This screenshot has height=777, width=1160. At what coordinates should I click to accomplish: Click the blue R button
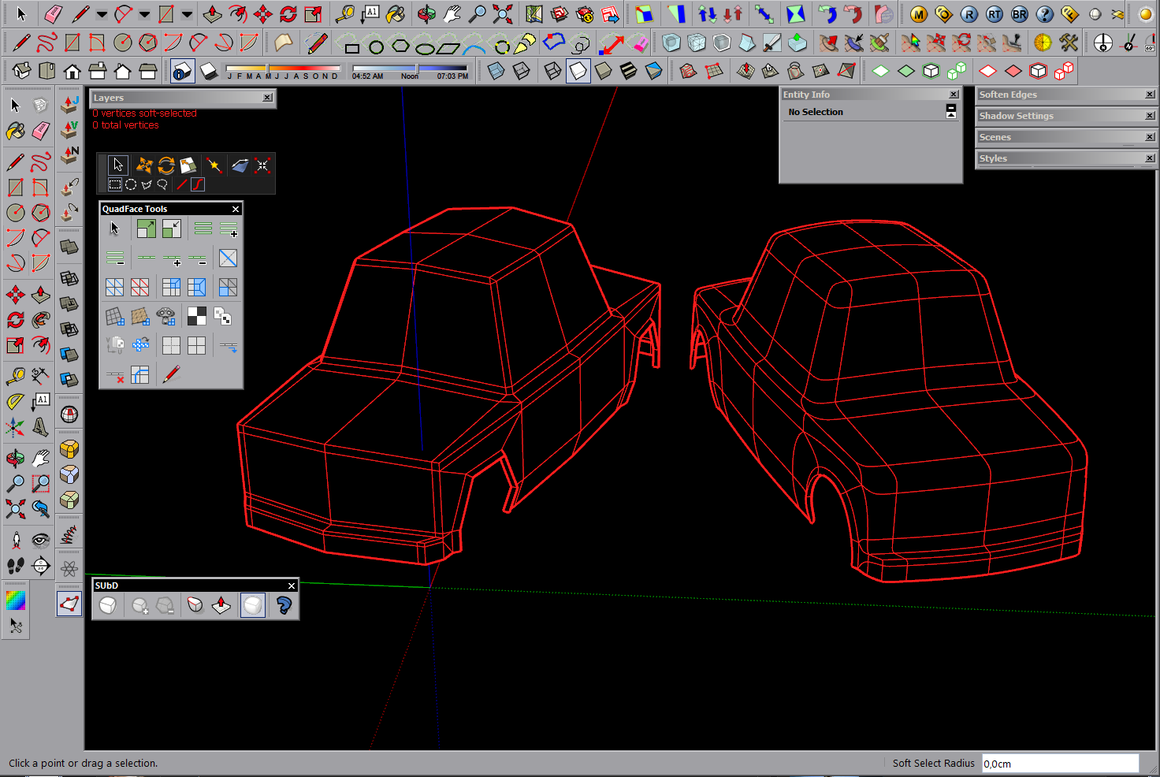click(969, 14)
